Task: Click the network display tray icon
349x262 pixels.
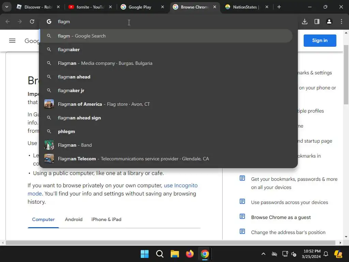Action: point(285,254)
